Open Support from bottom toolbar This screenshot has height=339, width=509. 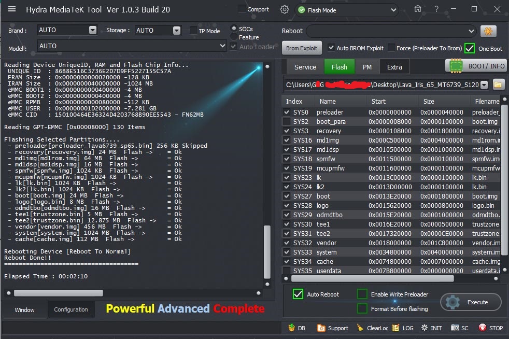(x=333, y=328)
